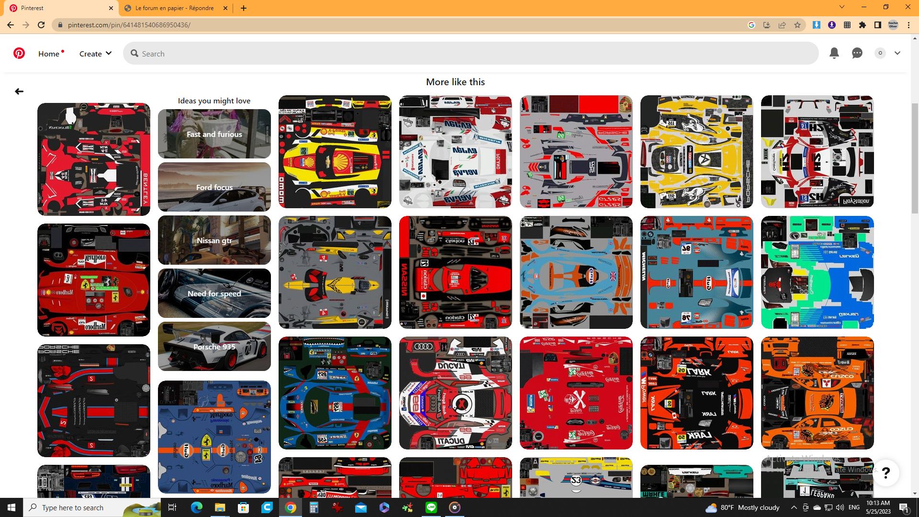919x517 pixels.
Task: Open the LINE app in the taskbar
Action: coord(431,507)
